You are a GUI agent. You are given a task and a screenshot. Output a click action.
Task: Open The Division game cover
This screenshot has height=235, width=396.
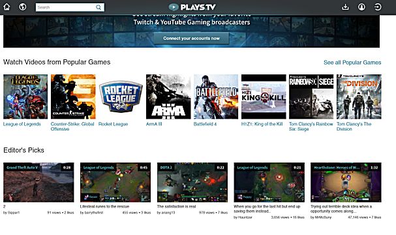[x=359, y=97]
